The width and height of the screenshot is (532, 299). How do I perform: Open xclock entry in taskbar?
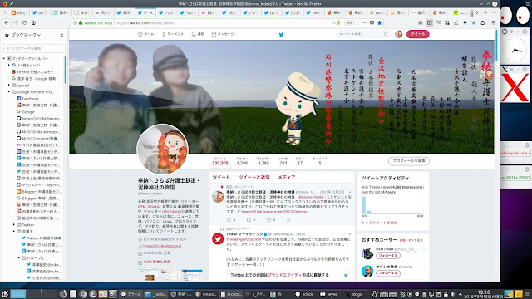[305, 294]
